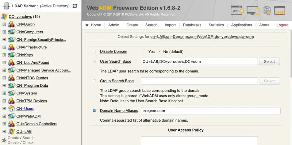This screenshot has width=292, height=145.
Task: Open the Search menu
Action: [x=151, y=25]
